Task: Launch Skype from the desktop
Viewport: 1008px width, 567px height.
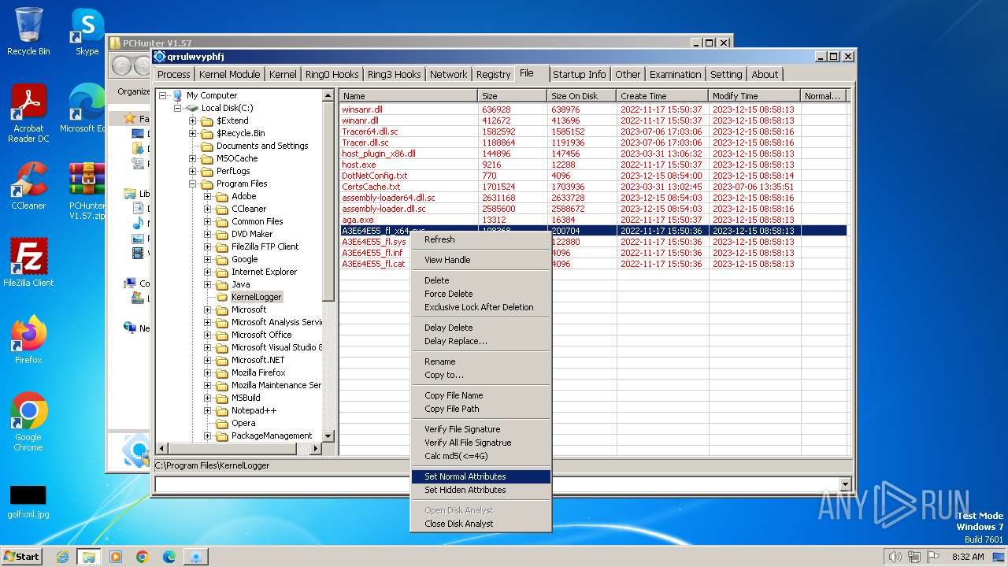Action: pyautogui.click(x=87, y=31)
